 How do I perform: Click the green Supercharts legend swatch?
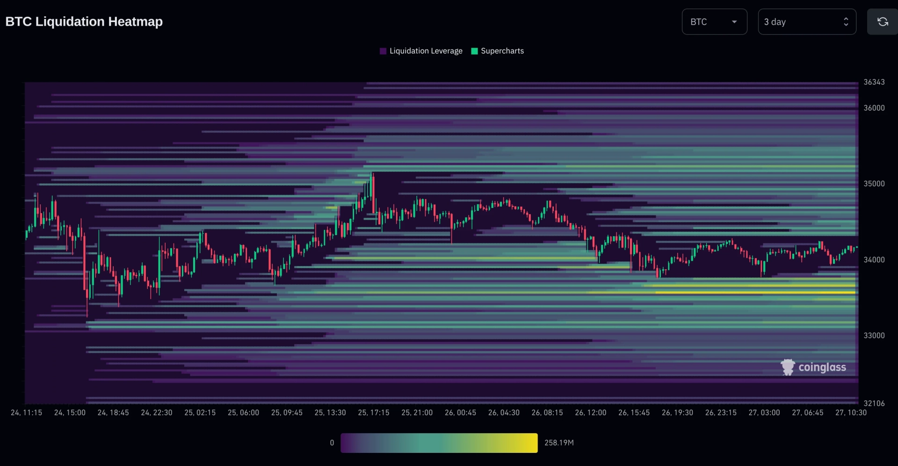click(474, 51)
